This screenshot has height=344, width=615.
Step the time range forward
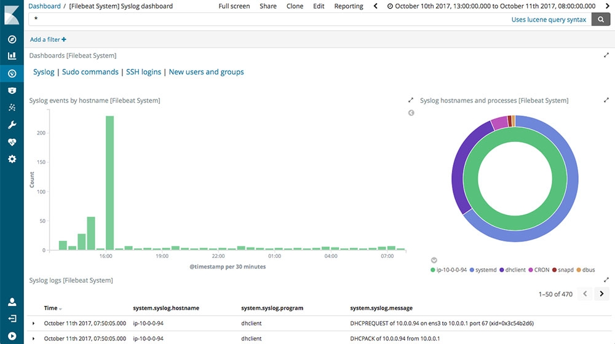pos(607,6)
